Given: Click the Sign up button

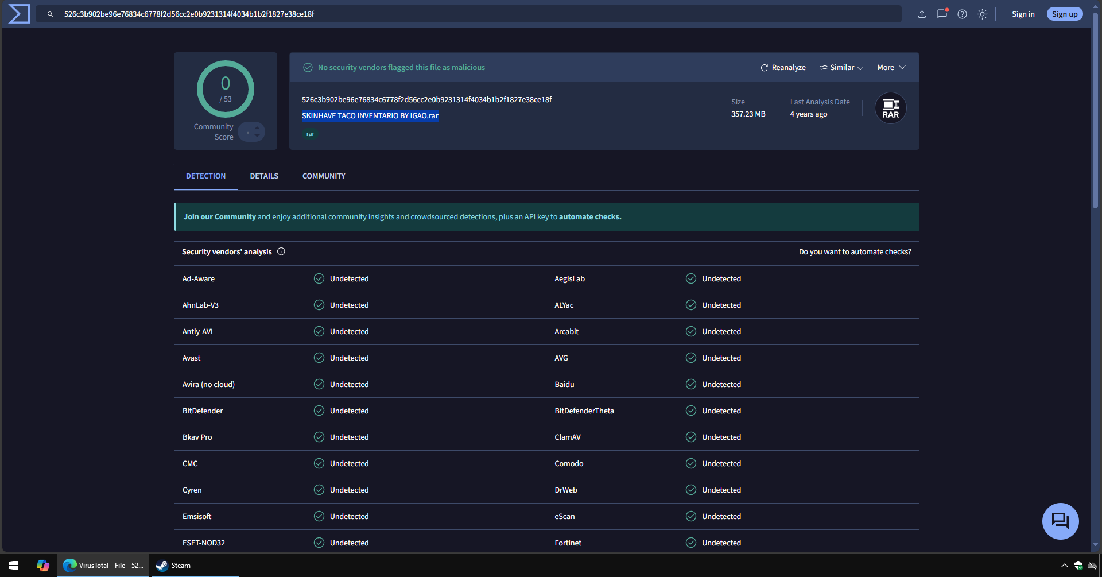Looking at the screenshot, I should pos(1065,14).
